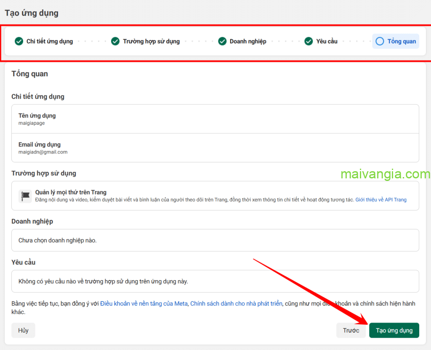Open Điều khoản về nền tảng của Meta link
This screenshot has width=431, height=350.
pos(144,304)
